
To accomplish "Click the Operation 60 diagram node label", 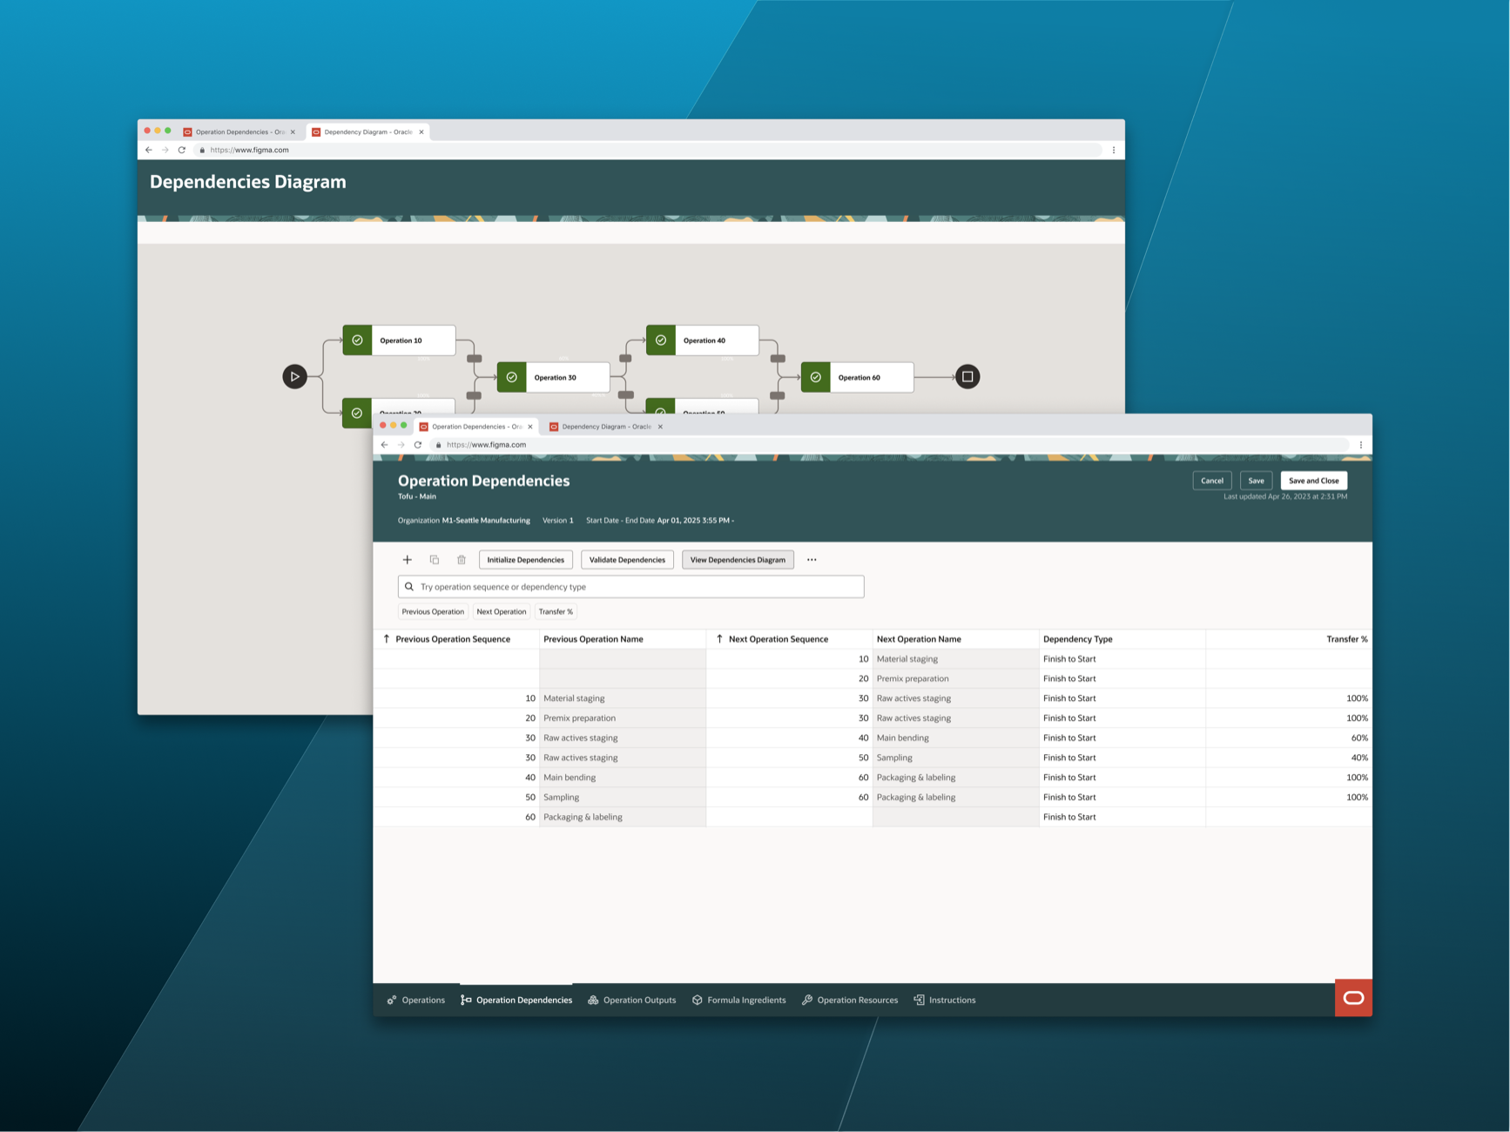I will 859,378.
